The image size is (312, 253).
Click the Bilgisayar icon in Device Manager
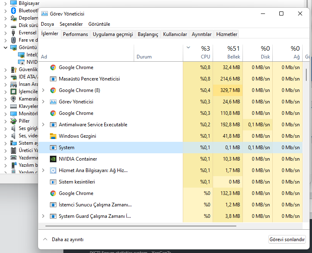pos(13,3)
